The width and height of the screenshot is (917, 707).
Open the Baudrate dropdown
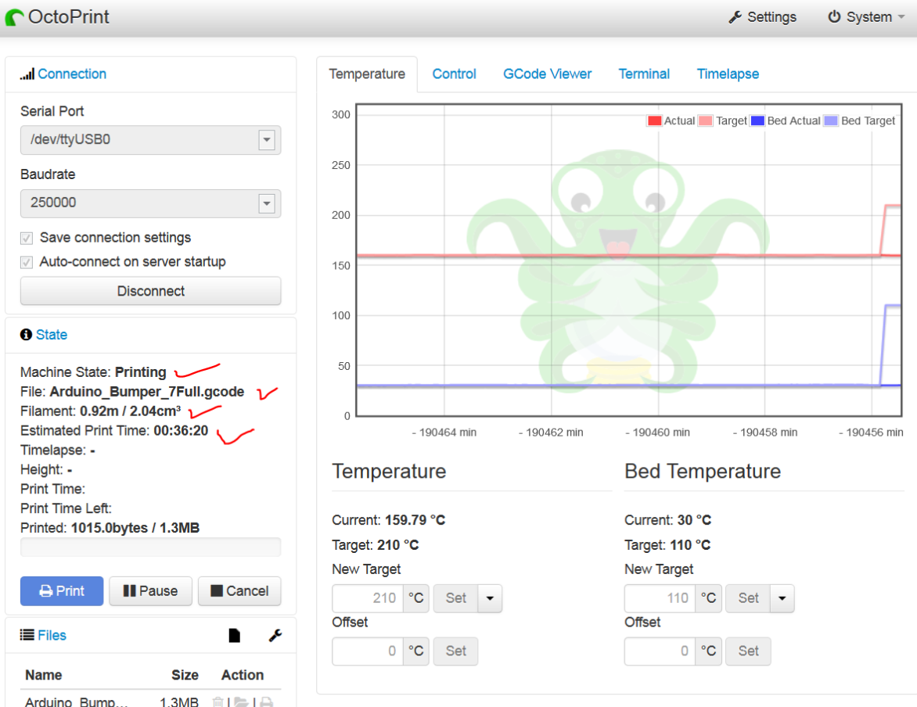coord(267,203)
